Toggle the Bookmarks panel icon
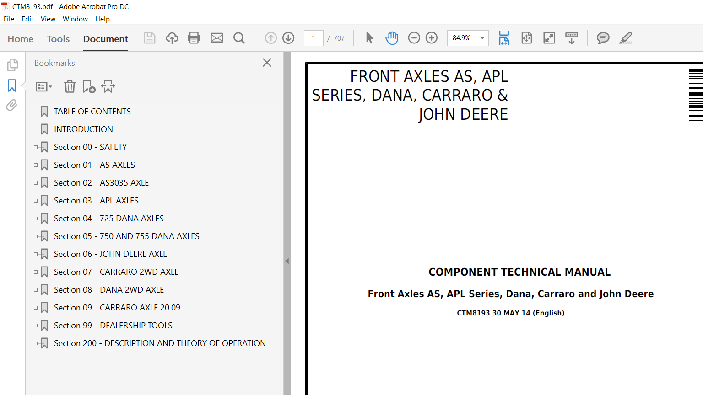The image size is (703, 395). tap(12, 85)
